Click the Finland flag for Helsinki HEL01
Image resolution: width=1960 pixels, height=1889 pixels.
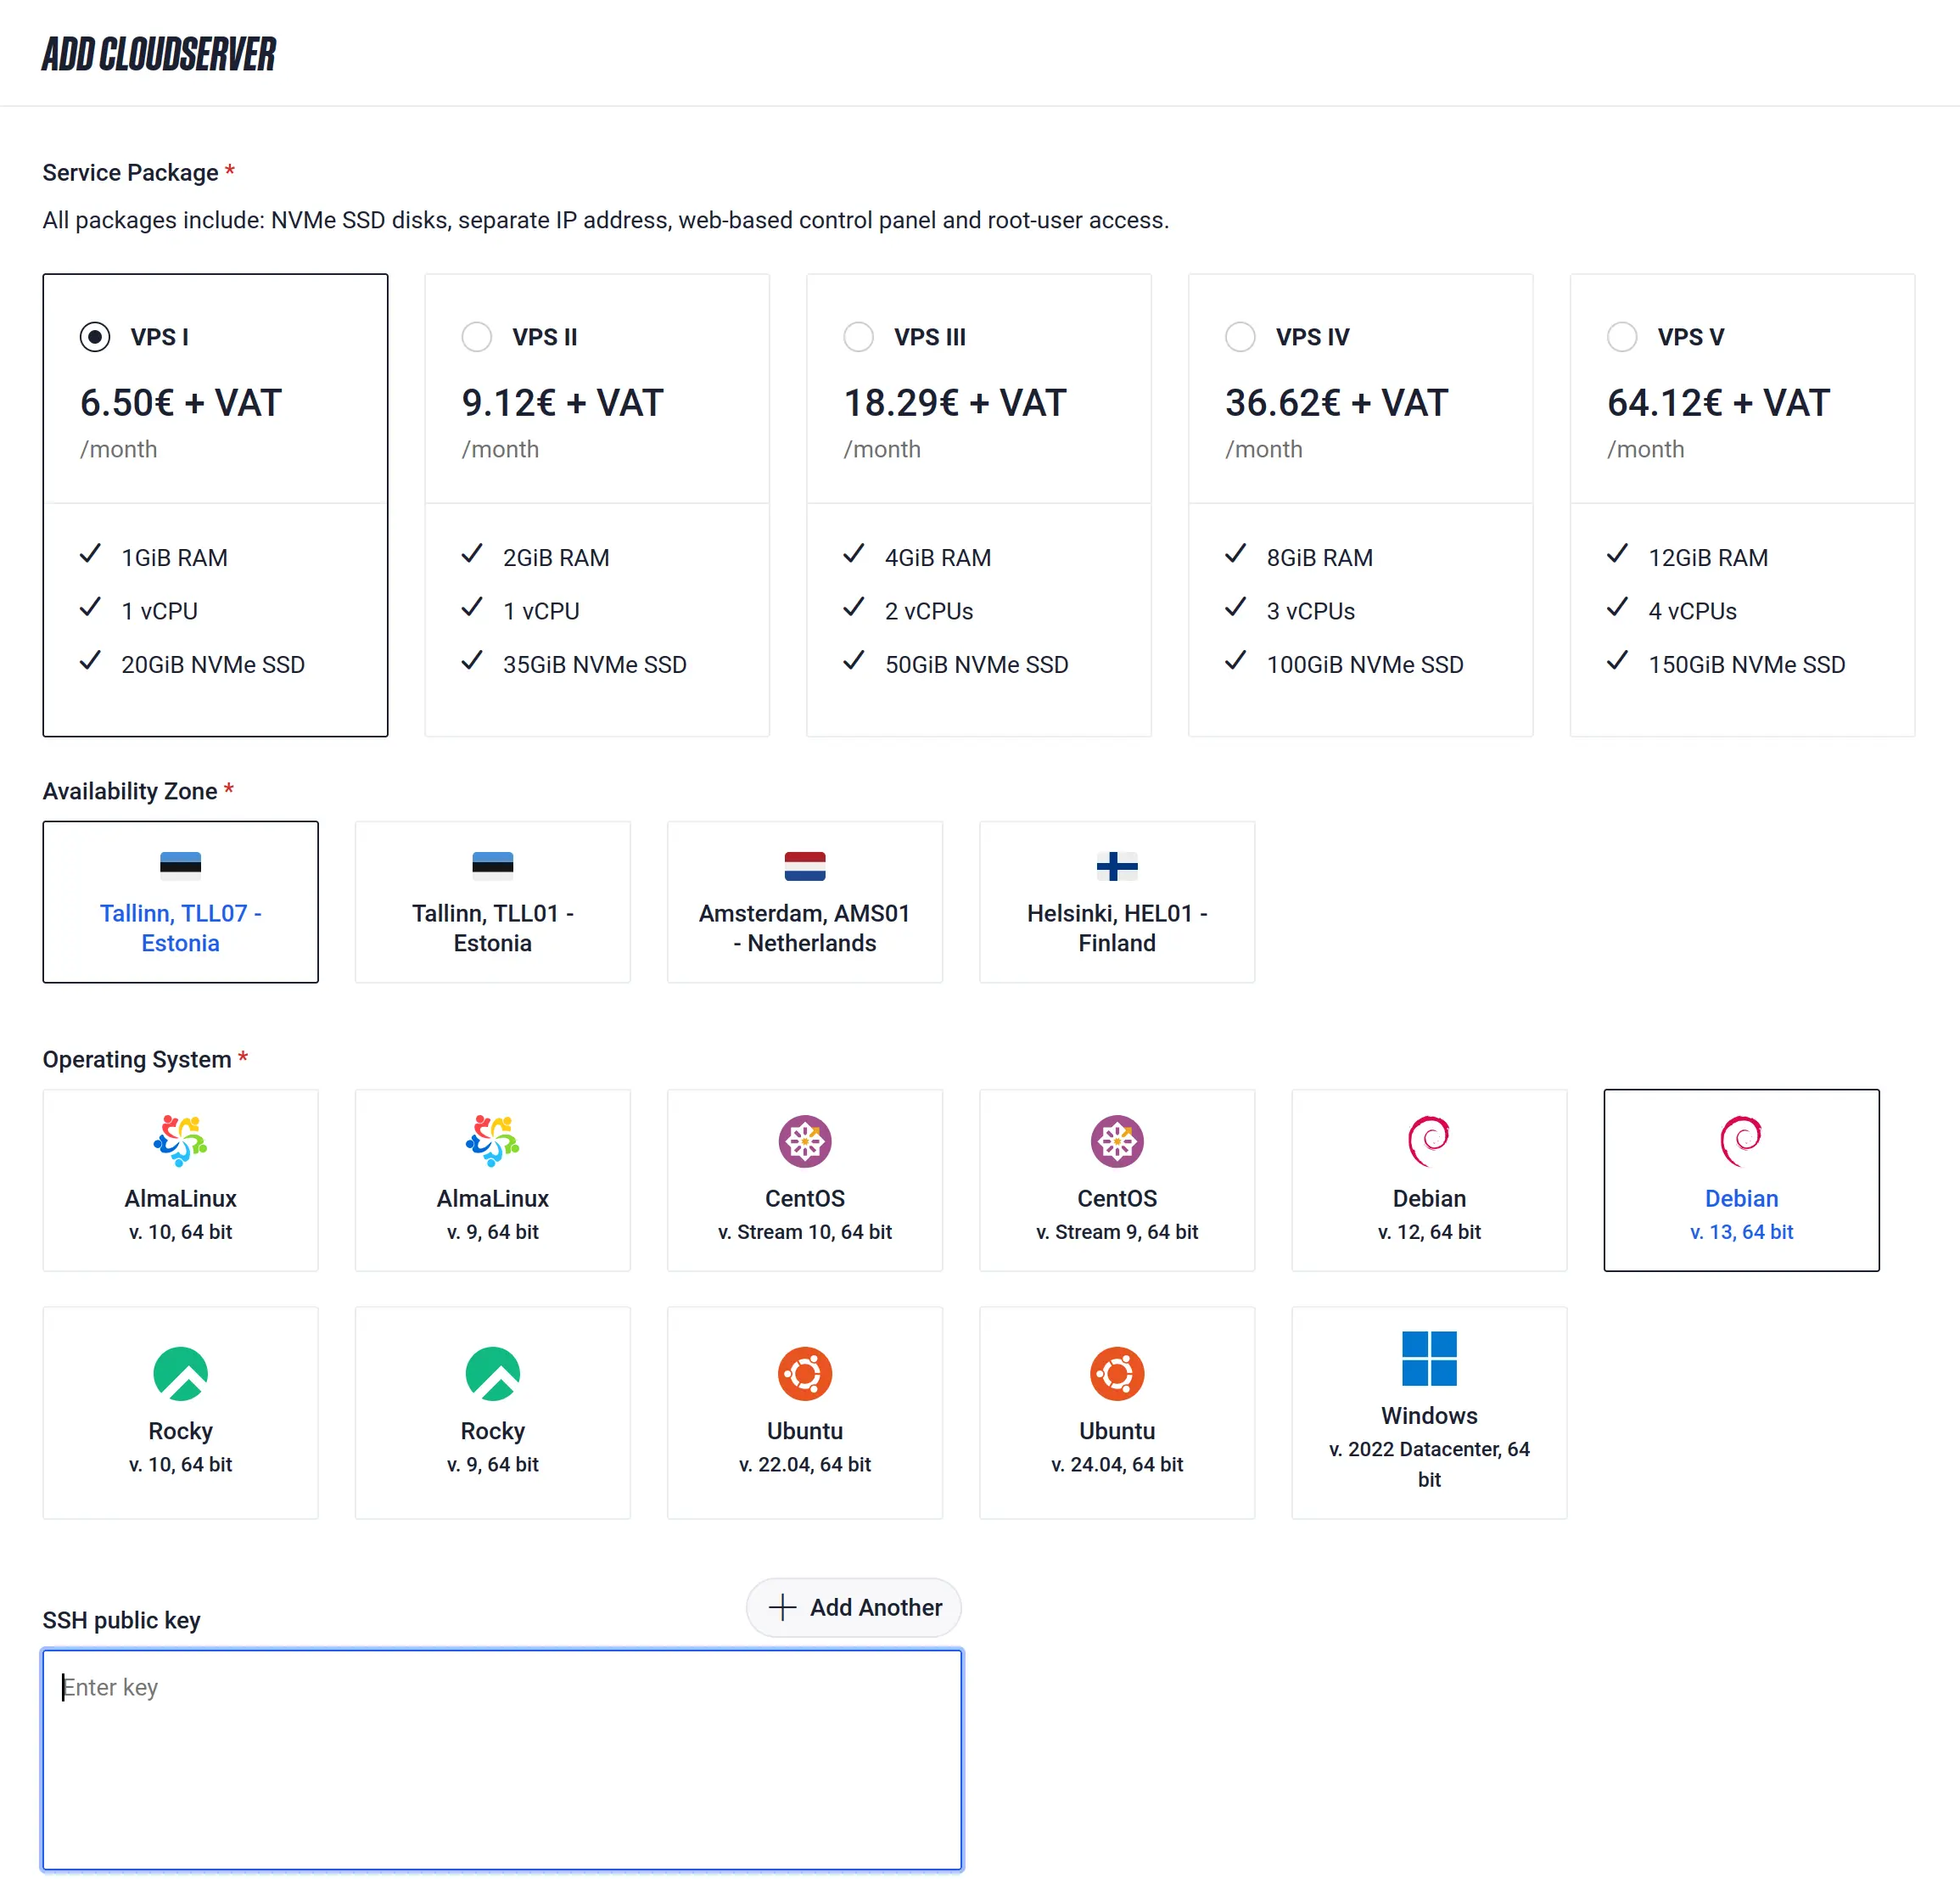1116,865
